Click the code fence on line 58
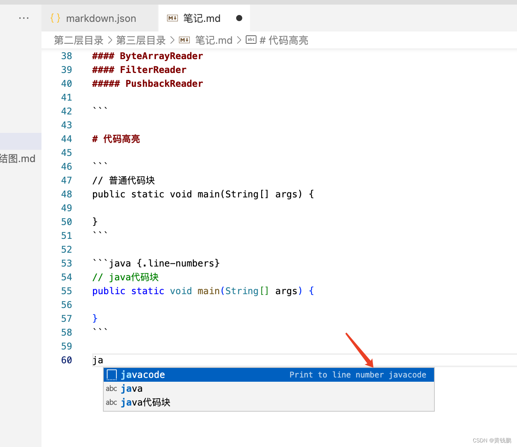The width and height of the screenshot is (517, 447). (x=100, y=330)
